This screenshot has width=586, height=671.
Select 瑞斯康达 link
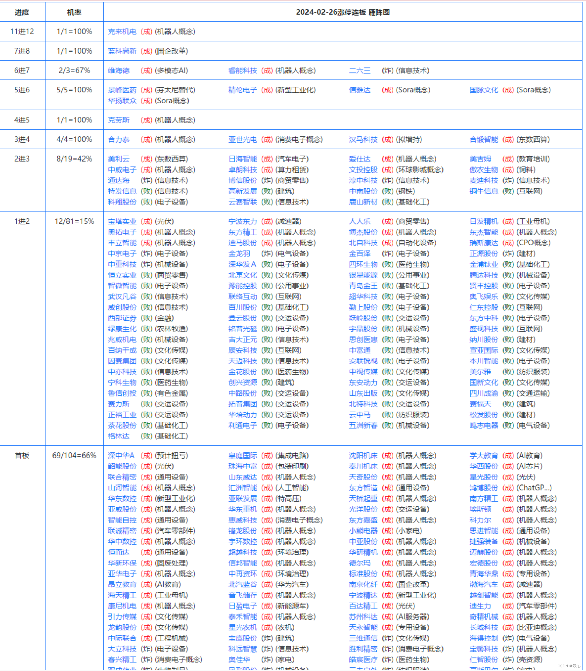(484, 243)
